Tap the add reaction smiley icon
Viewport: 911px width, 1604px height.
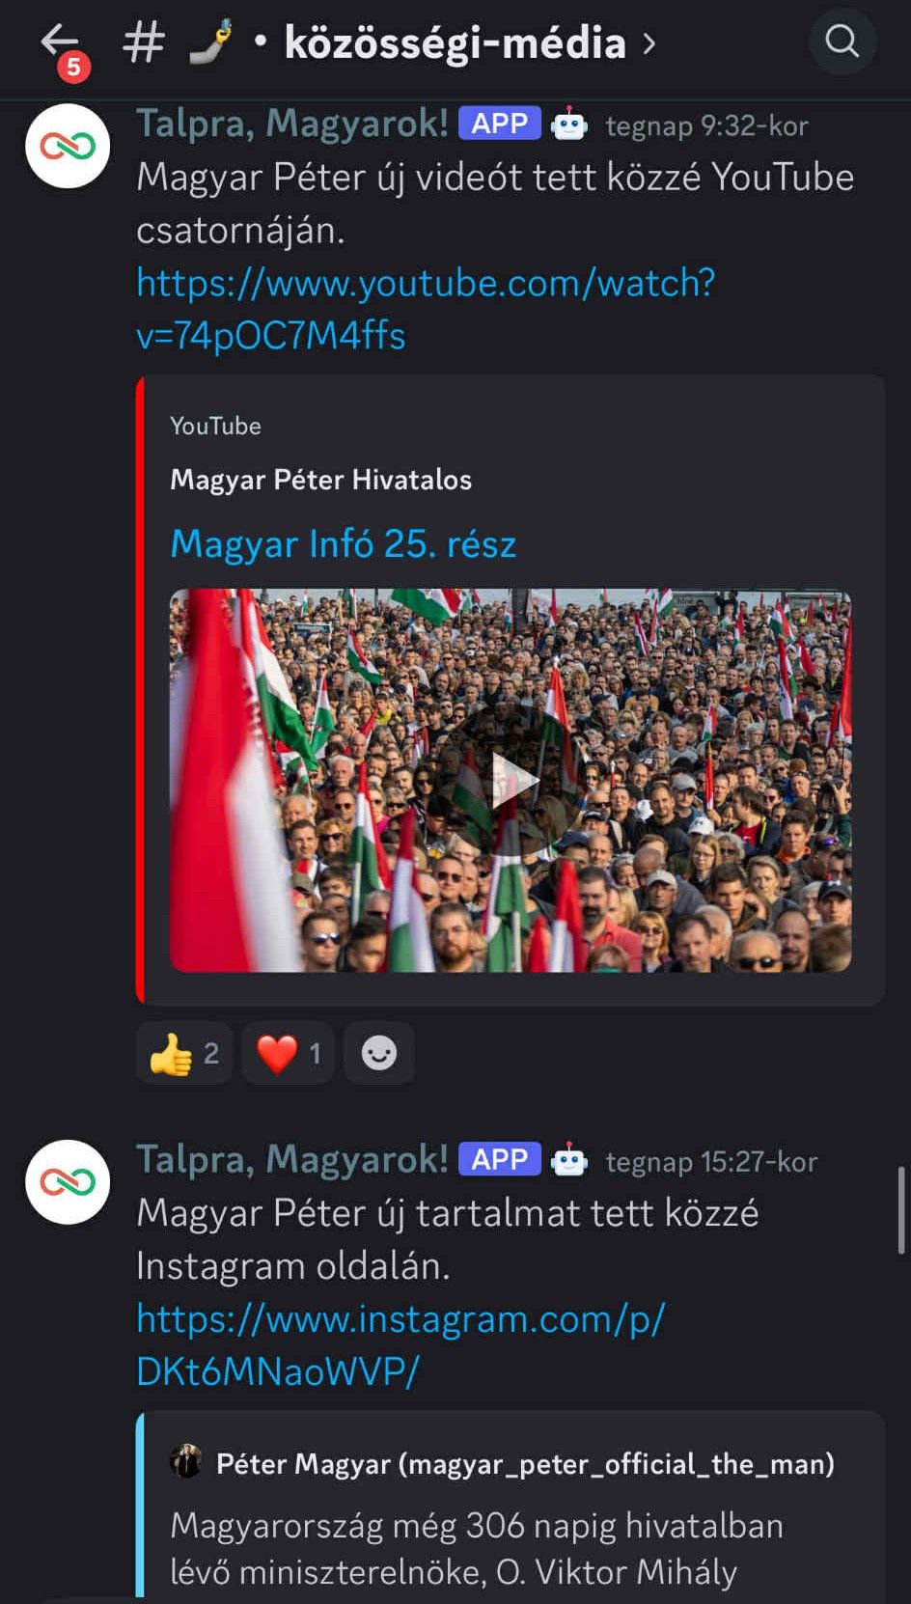tap(379, 1053)
